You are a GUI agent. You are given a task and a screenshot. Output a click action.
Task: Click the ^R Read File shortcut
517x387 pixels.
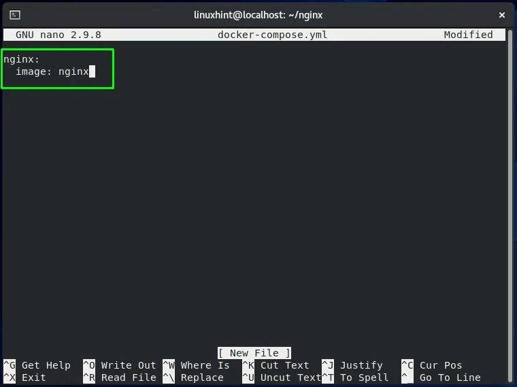tap(119, 377)
